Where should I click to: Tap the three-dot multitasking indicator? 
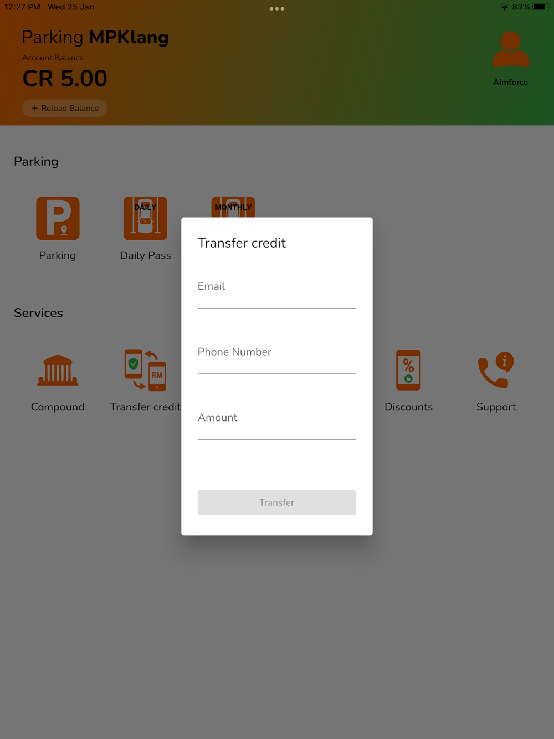(277, 8)
